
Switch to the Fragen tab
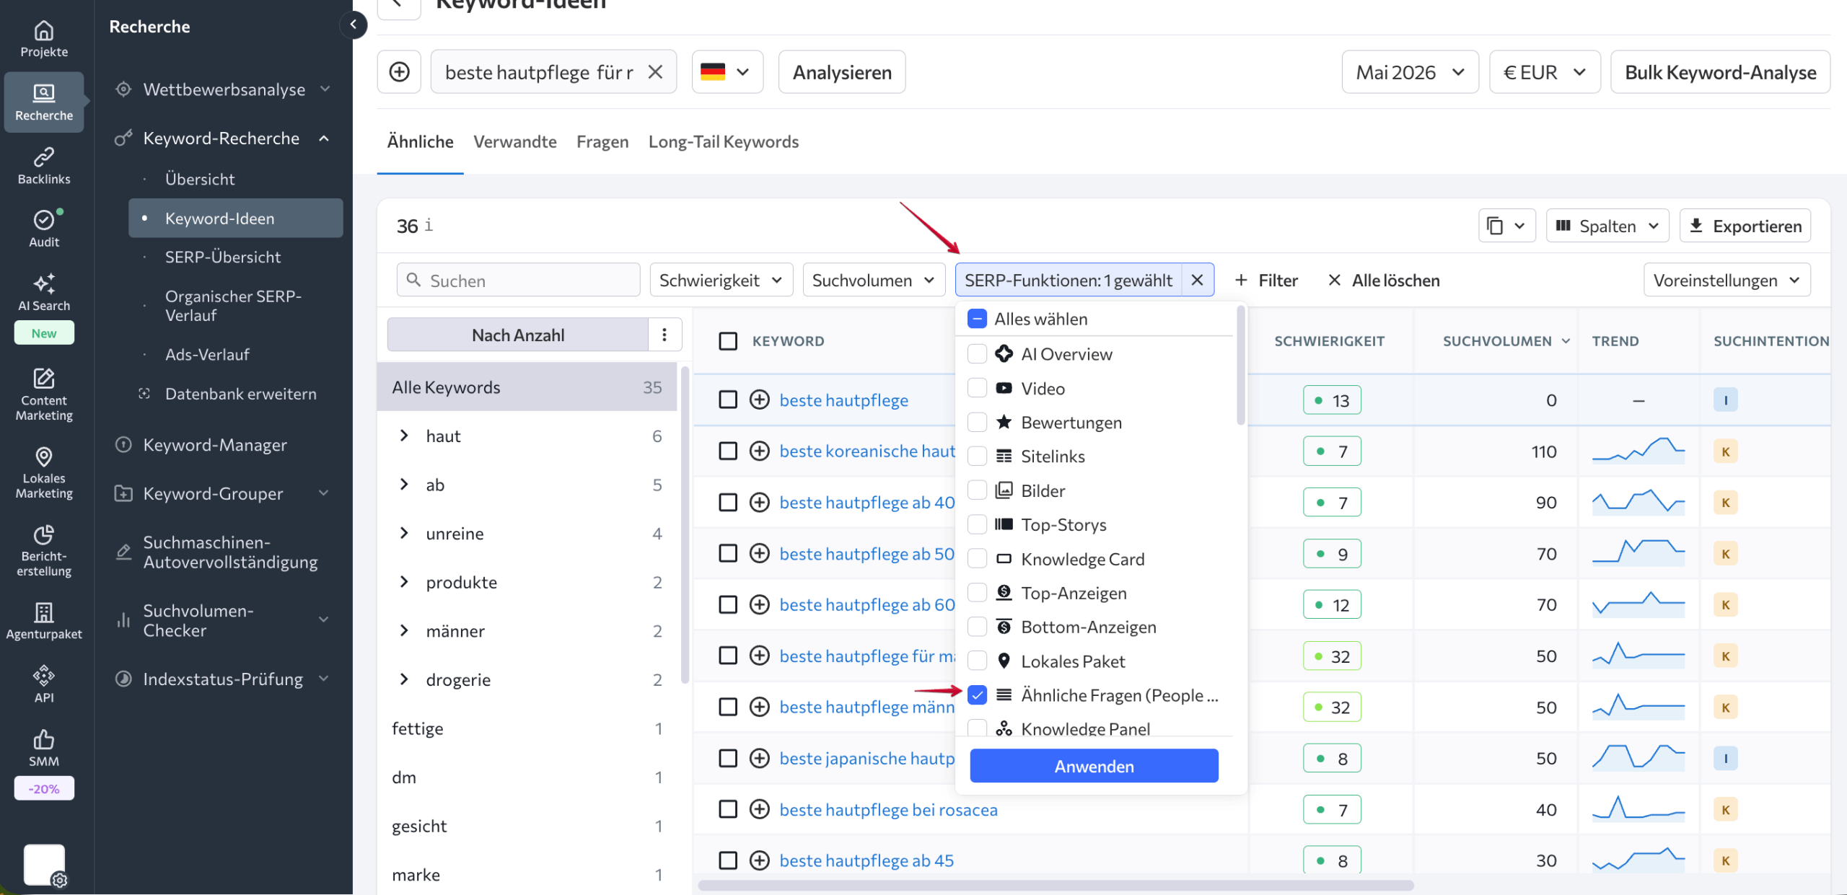pos(602,141)
